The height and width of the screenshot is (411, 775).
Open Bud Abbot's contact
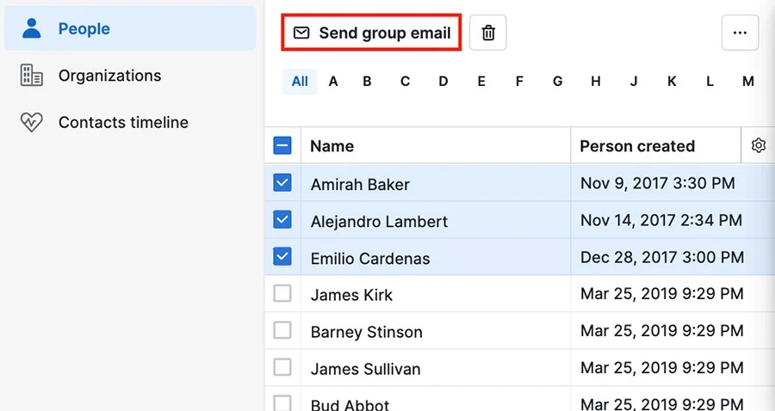[350, 405]
